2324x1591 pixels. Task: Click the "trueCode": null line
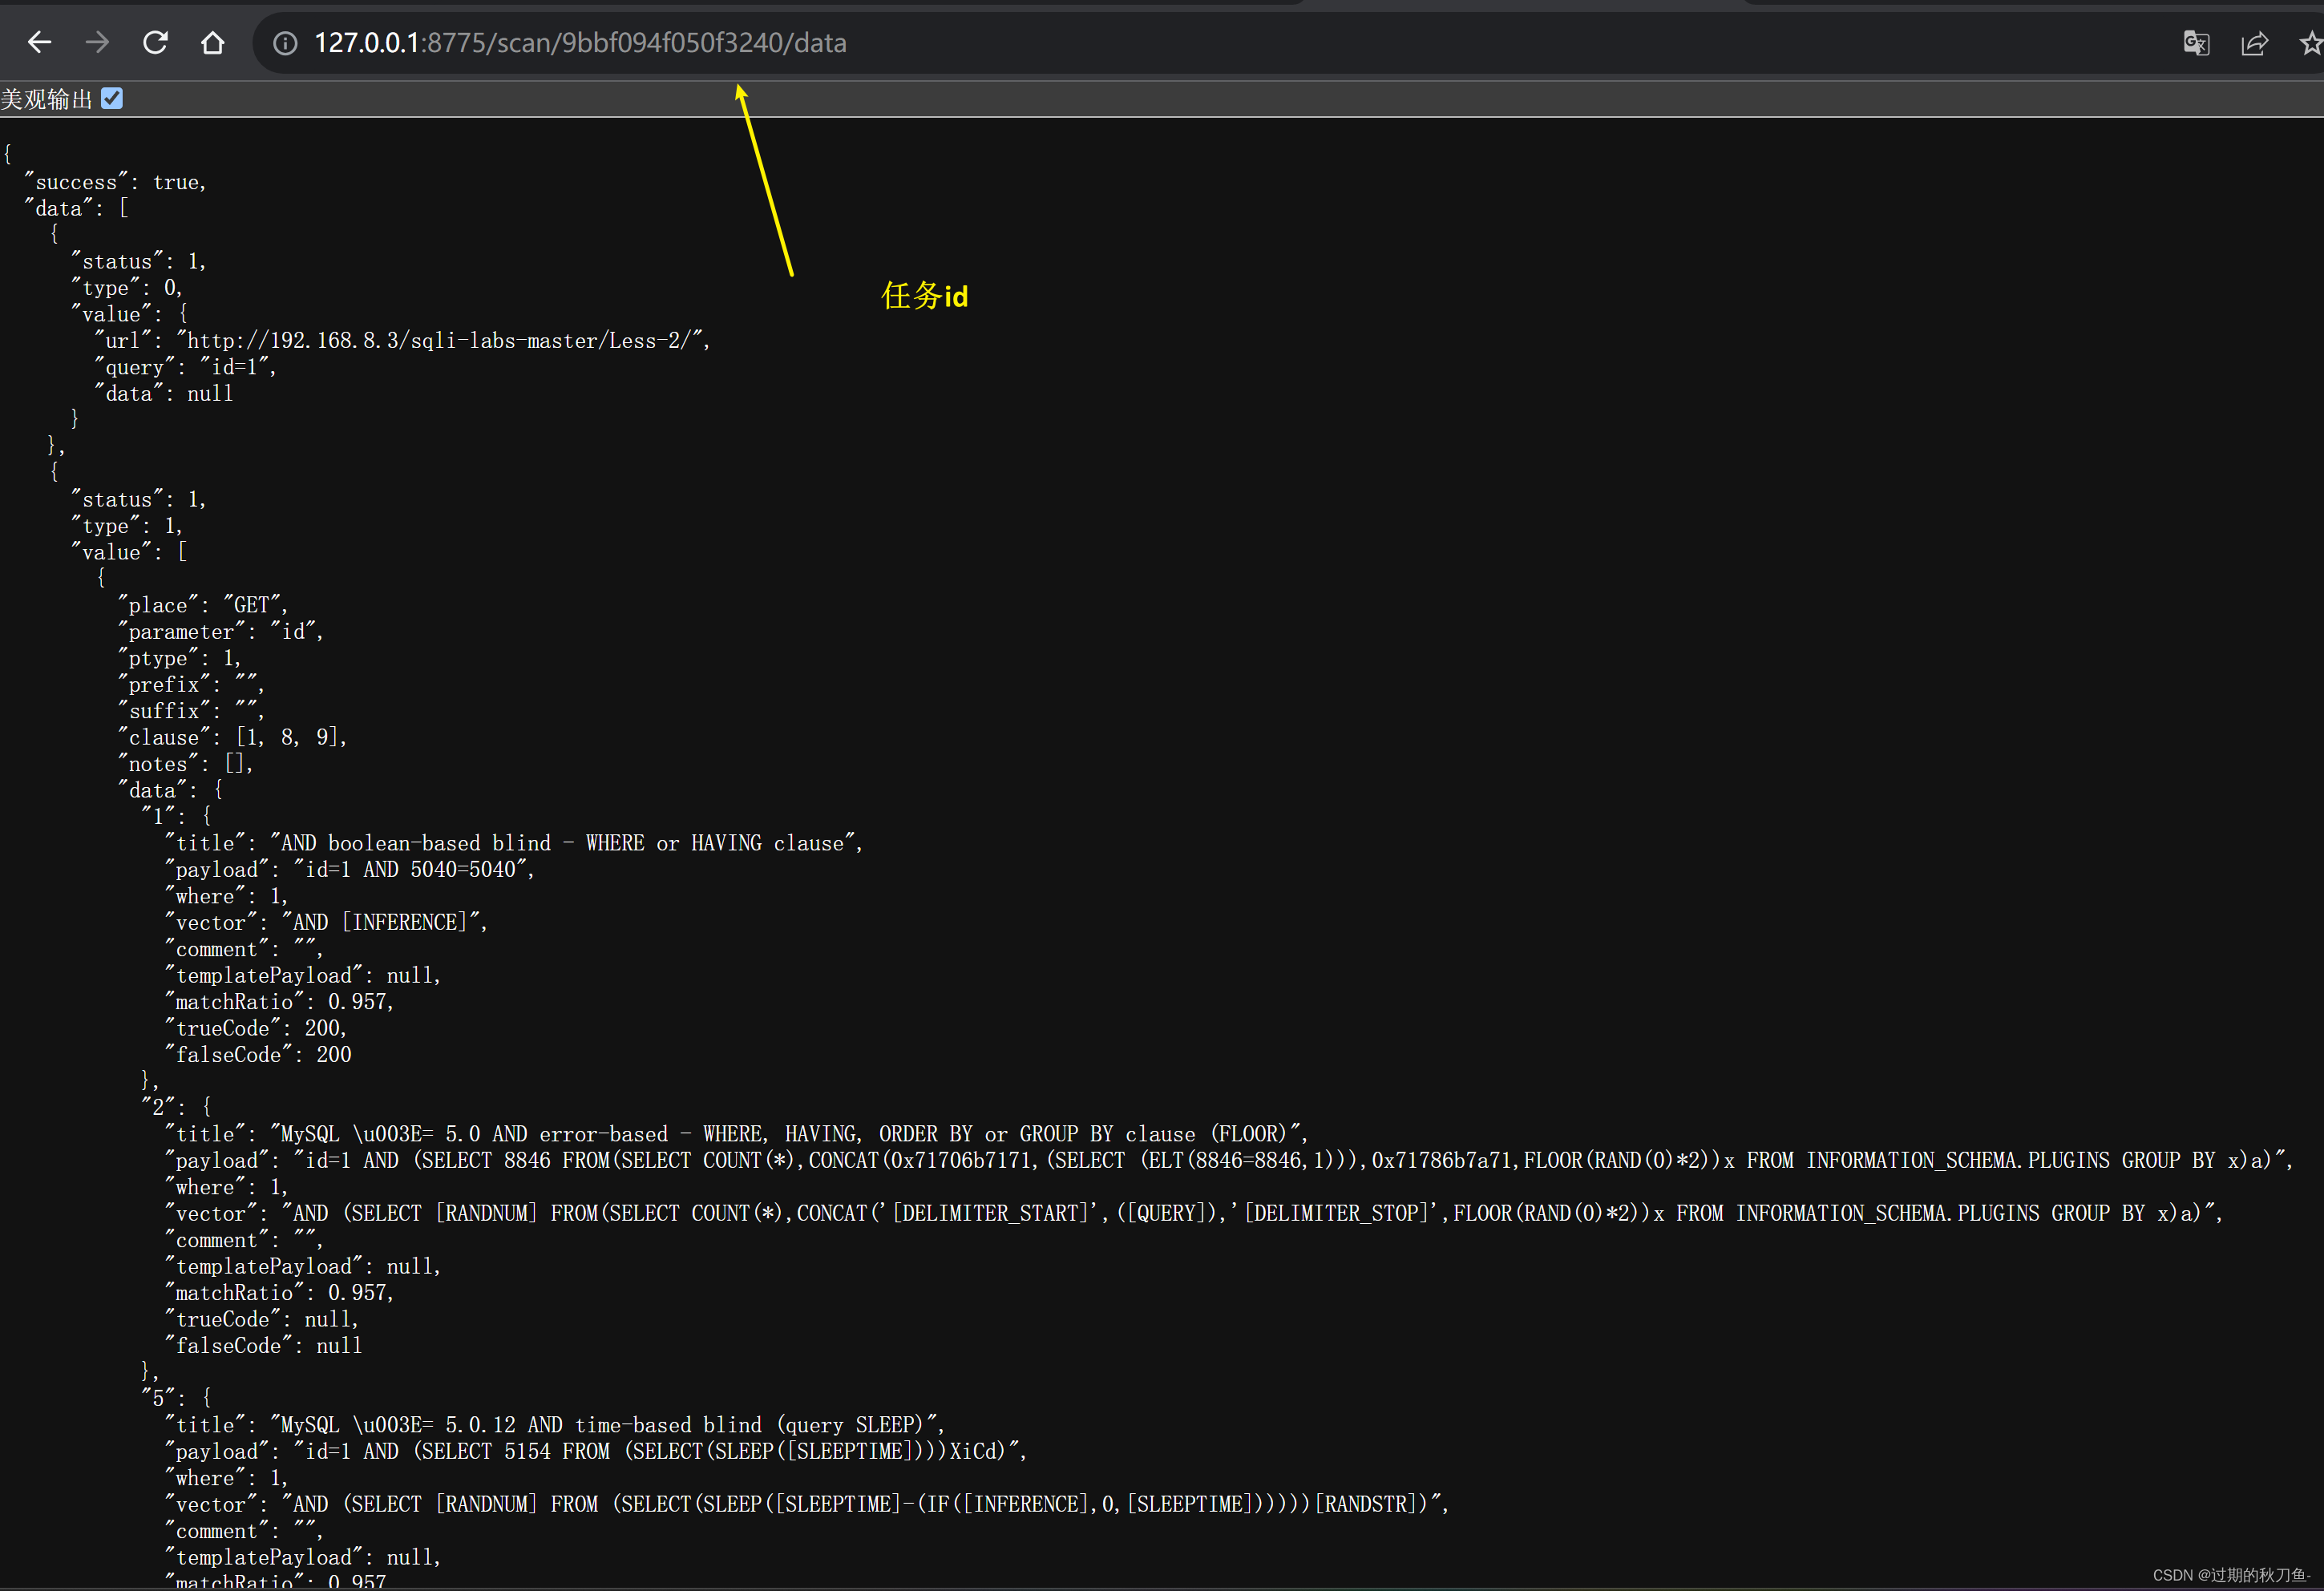click(262, 1319)
